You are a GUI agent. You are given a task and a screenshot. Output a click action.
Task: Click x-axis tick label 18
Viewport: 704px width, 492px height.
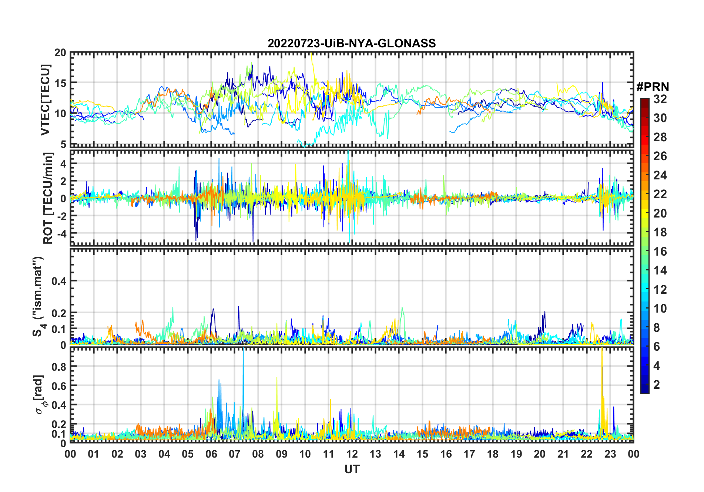(x=493, y=454)
